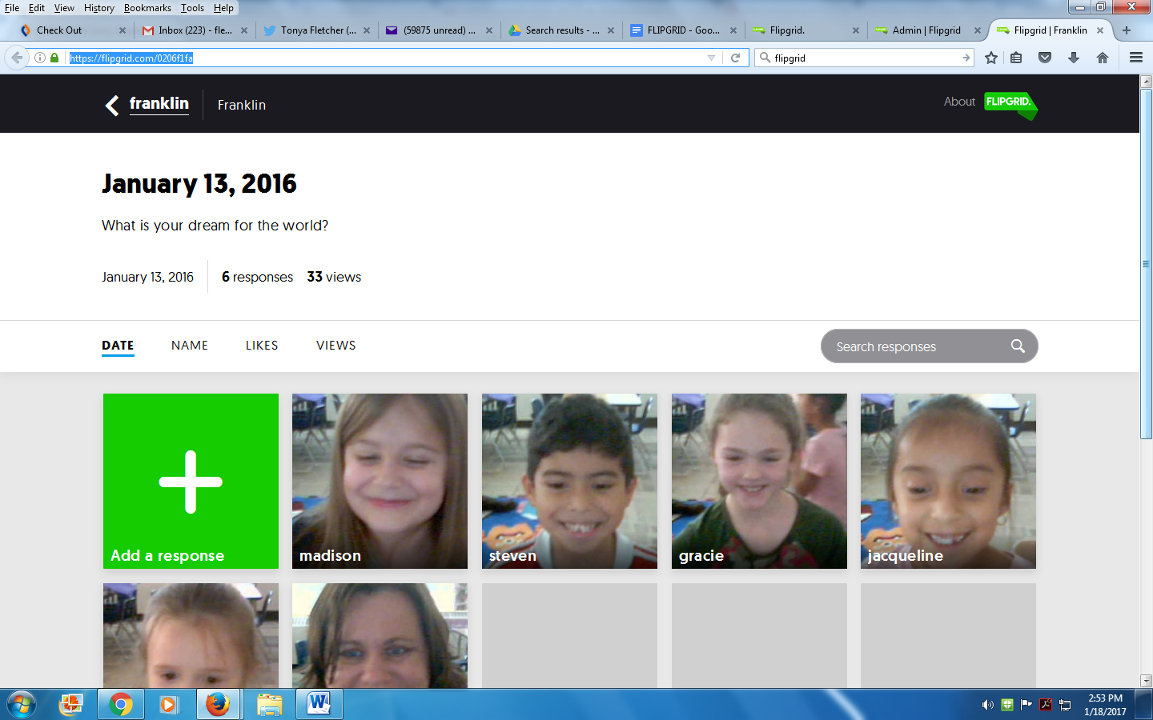Open steven's video response
This screenshot has width=1153, height=720.
coord(569,481)
